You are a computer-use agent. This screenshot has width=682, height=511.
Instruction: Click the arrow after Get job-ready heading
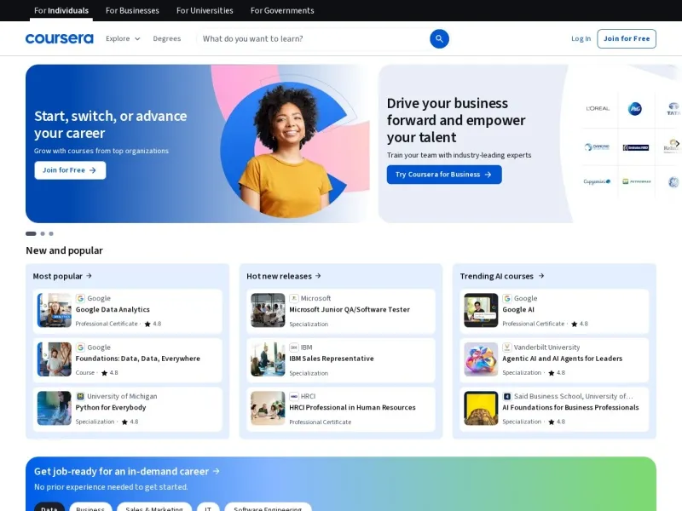click(x=217, y=471)
